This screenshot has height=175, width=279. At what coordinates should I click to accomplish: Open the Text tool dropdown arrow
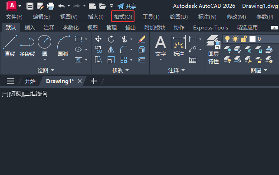tap(161, 60)
